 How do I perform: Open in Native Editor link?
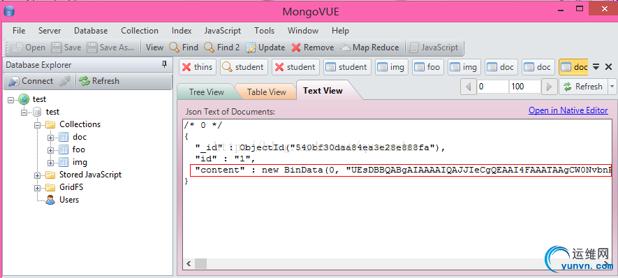(568, 110)
